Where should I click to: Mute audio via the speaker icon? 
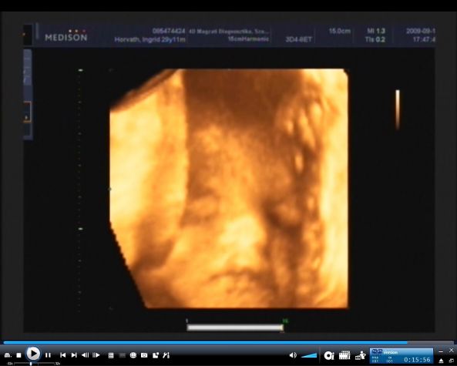[293, 355]
